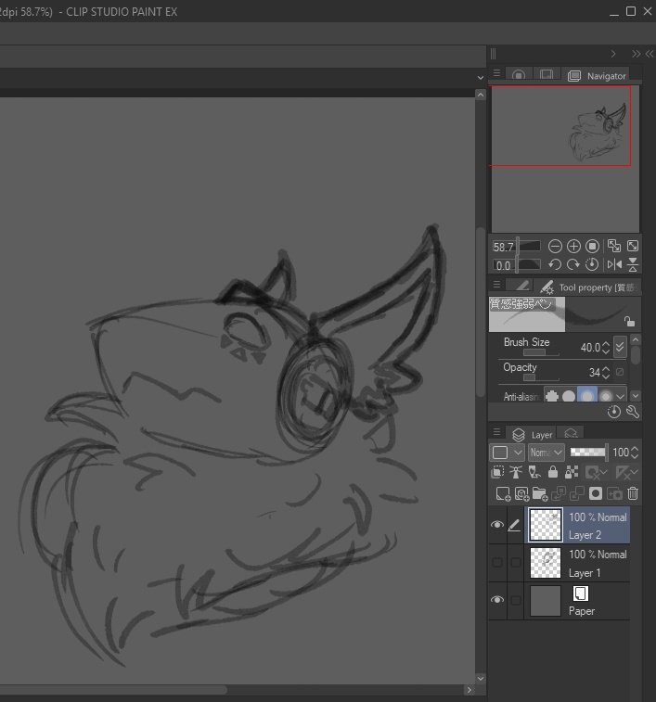Delete the selected layer with trash icon
Image resolution: width=656 pixels, height=702 pixels.
point(633,493)
